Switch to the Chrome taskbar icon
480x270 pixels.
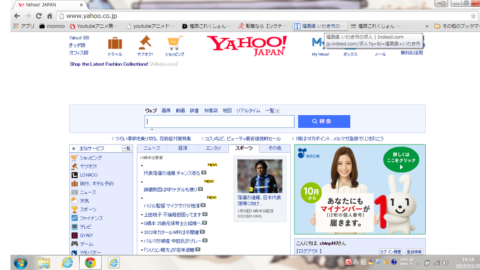click(90, 263)
